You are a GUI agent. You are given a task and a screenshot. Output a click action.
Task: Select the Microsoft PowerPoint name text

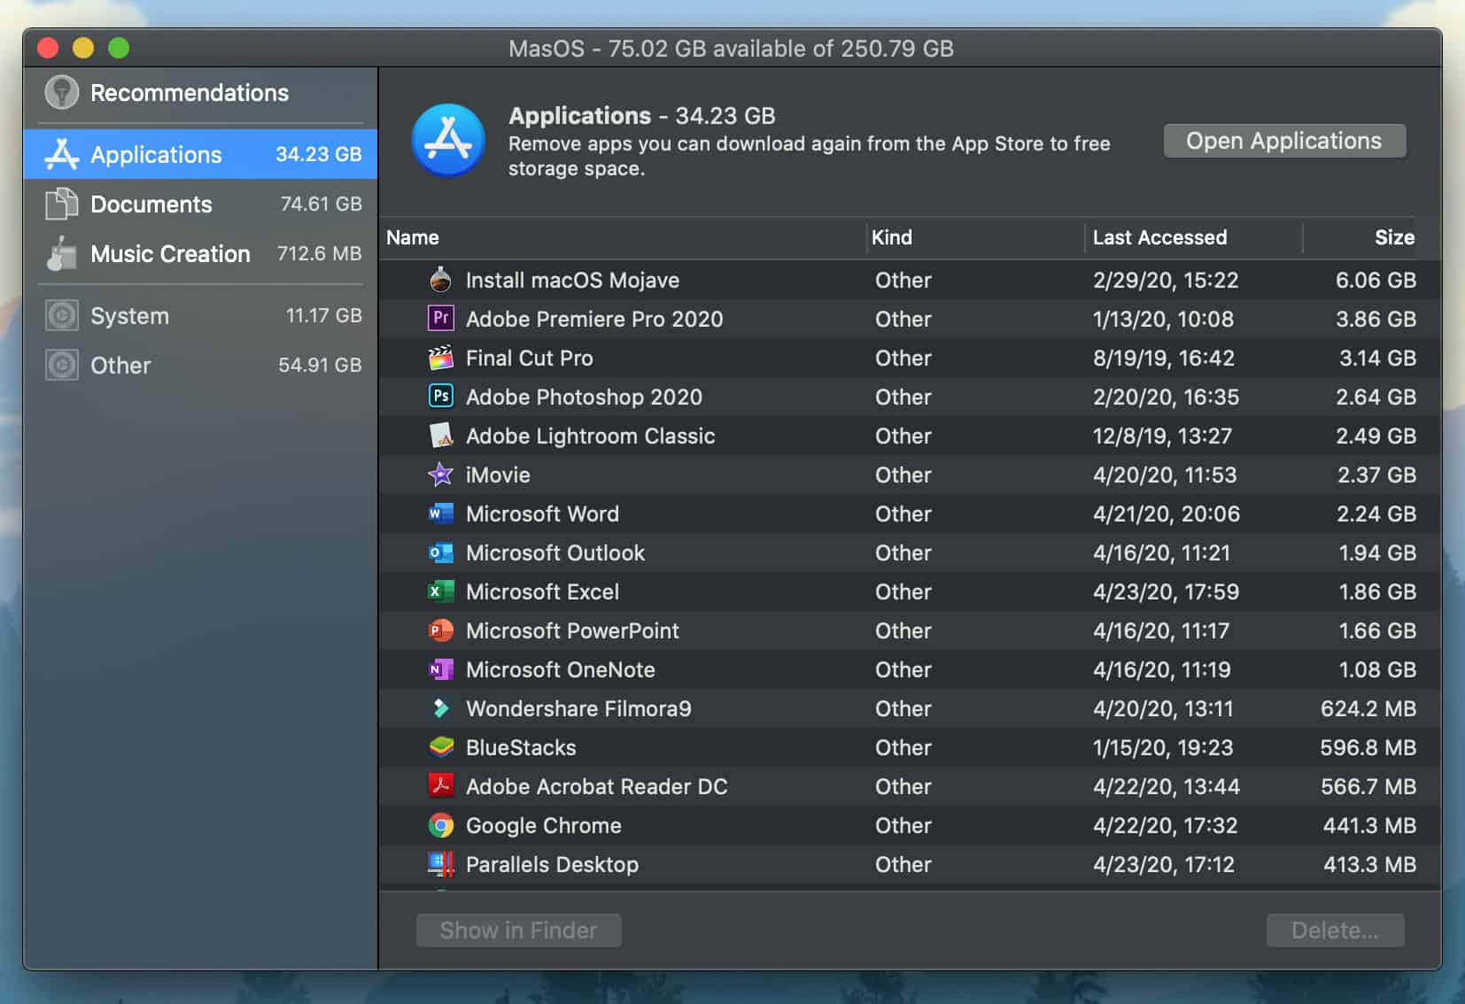pyautogui.click(x=572, y=630)
